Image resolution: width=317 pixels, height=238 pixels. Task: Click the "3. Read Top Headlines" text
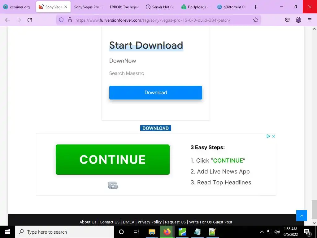pos(221,182)
